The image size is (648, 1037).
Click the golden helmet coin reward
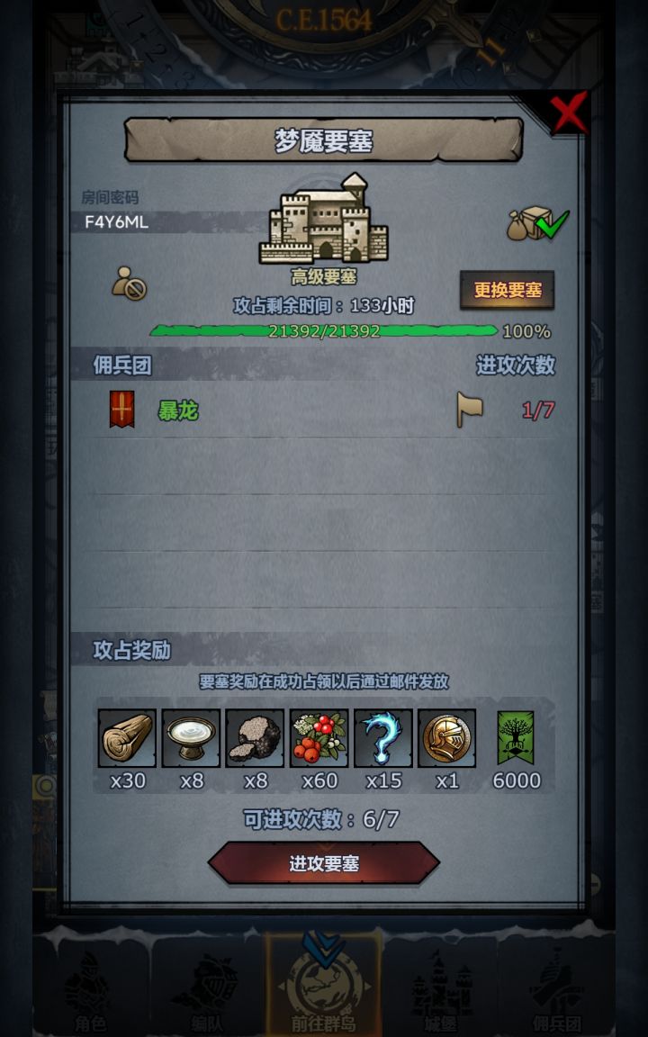(446, 738)
